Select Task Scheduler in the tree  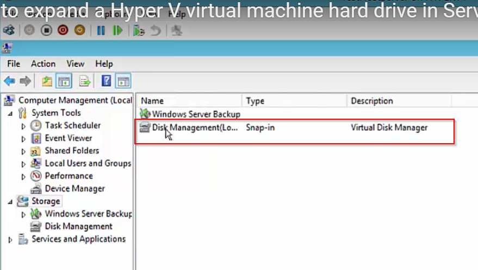(73, 125)
